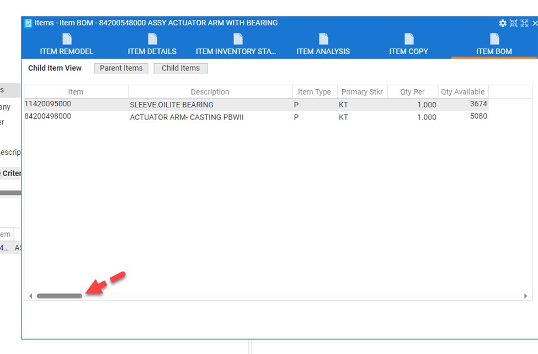This screenshot has width=538, height=354.
Task: Click the scroll left arrow of grid
Action: click(x=30, y=296)
